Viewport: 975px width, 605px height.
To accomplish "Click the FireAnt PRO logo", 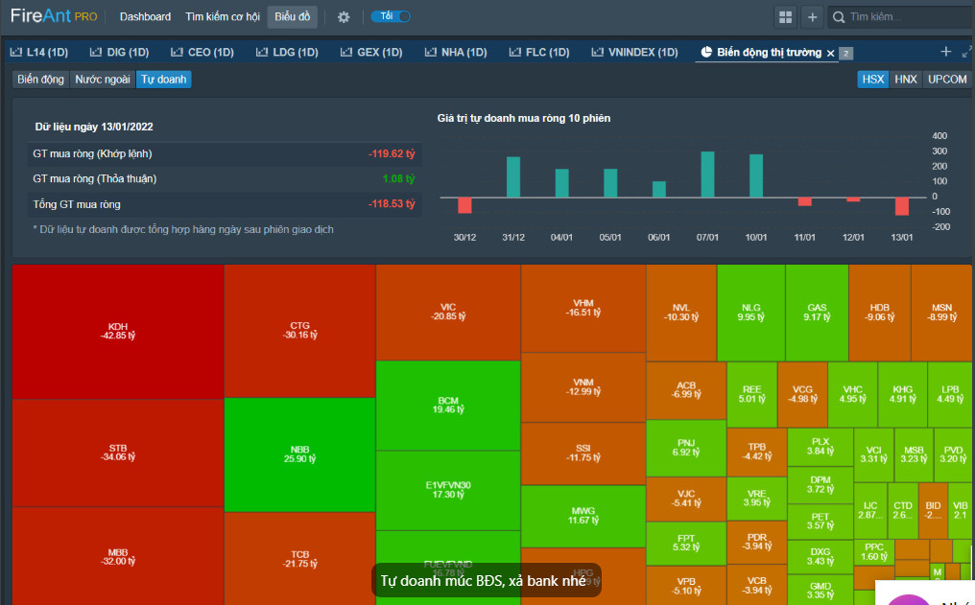I will (54, 16).
